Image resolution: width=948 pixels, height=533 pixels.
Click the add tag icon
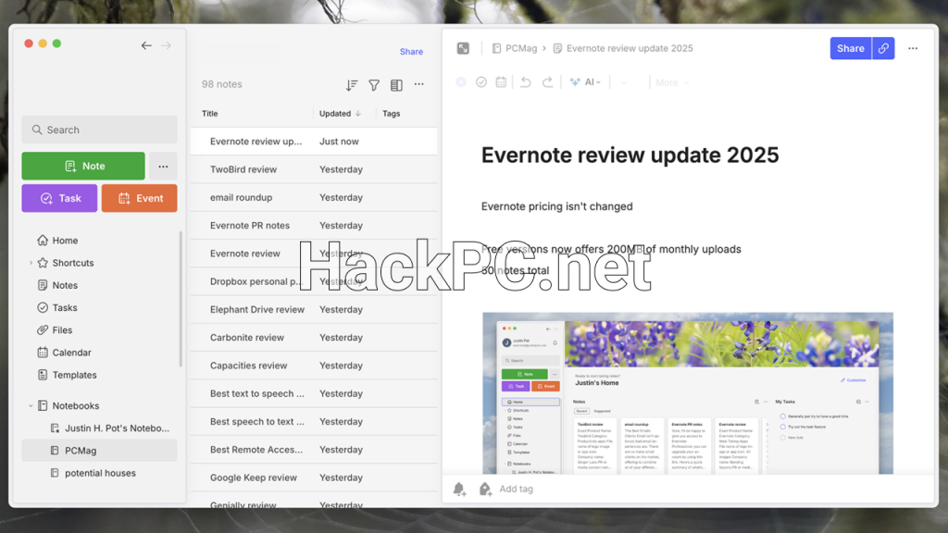coord(485,489)
